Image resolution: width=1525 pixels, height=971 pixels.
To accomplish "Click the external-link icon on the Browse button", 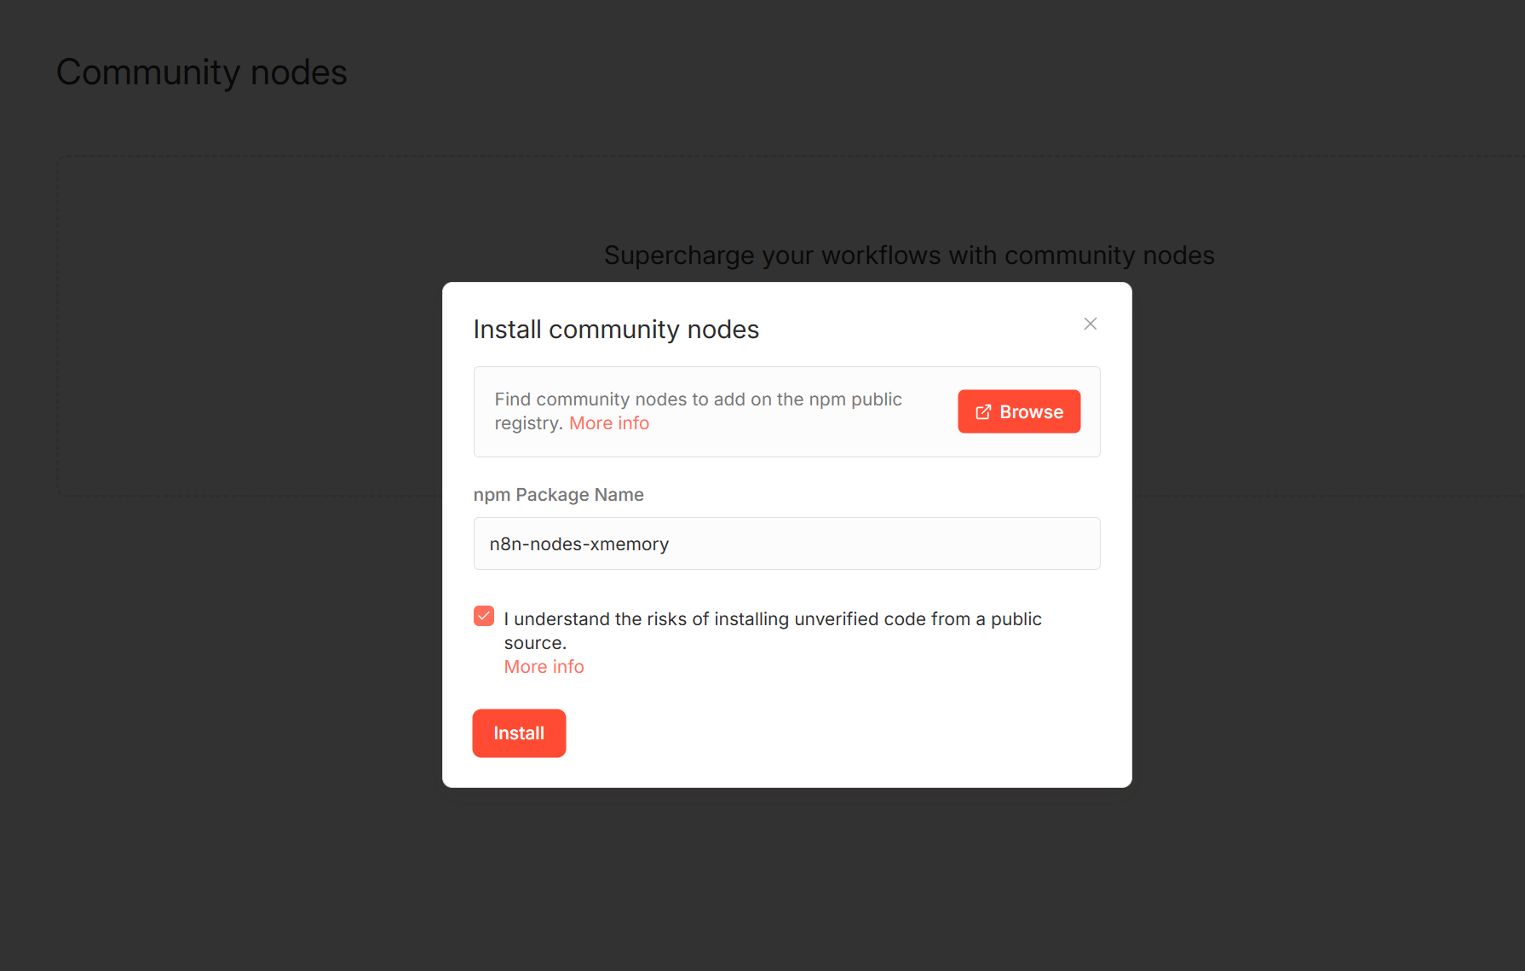I will pos(984,411).
